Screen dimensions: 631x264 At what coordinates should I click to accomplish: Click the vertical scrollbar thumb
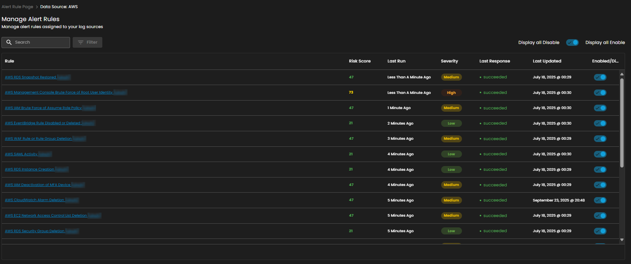[x=622, y=122]
